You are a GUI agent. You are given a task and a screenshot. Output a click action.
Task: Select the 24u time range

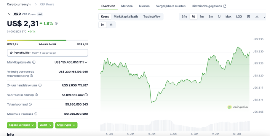coord(184,16)
